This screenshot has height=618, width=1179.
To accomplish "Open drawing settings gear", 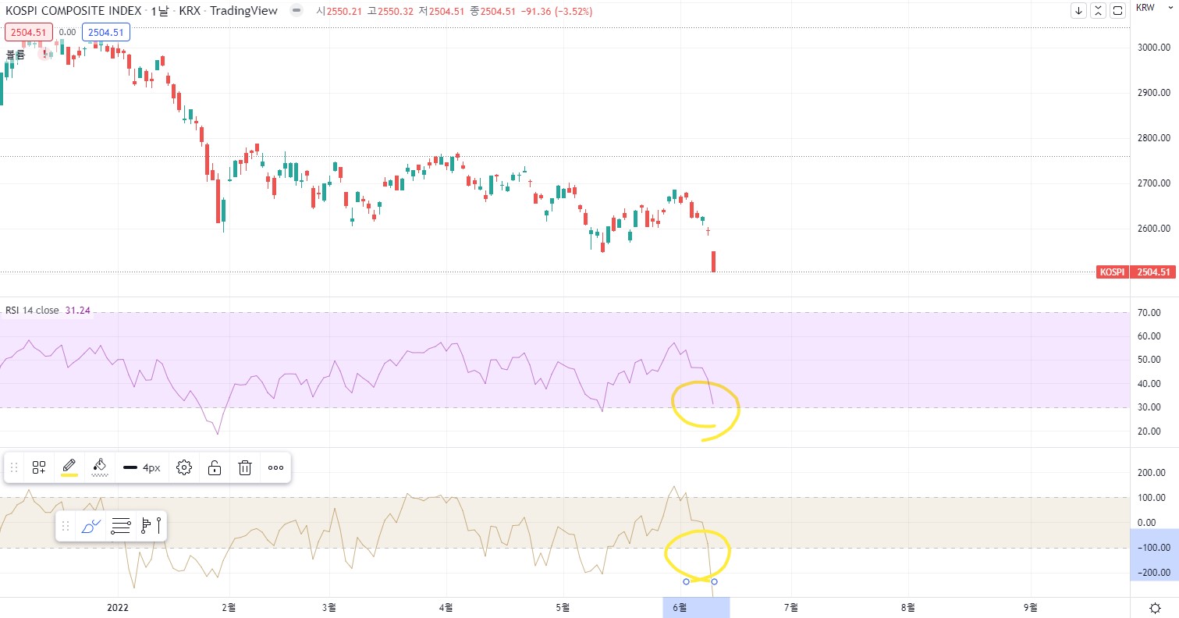I will coord(184,467).
